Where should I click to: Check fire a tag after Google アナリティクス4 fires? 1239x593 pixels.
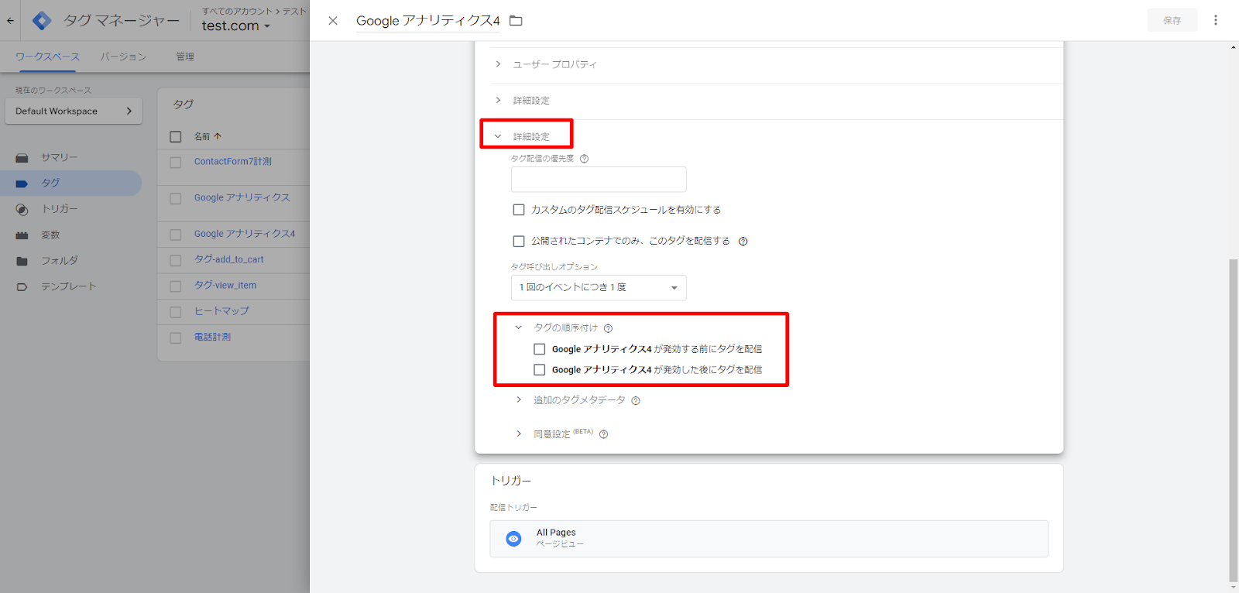point(540,370)
